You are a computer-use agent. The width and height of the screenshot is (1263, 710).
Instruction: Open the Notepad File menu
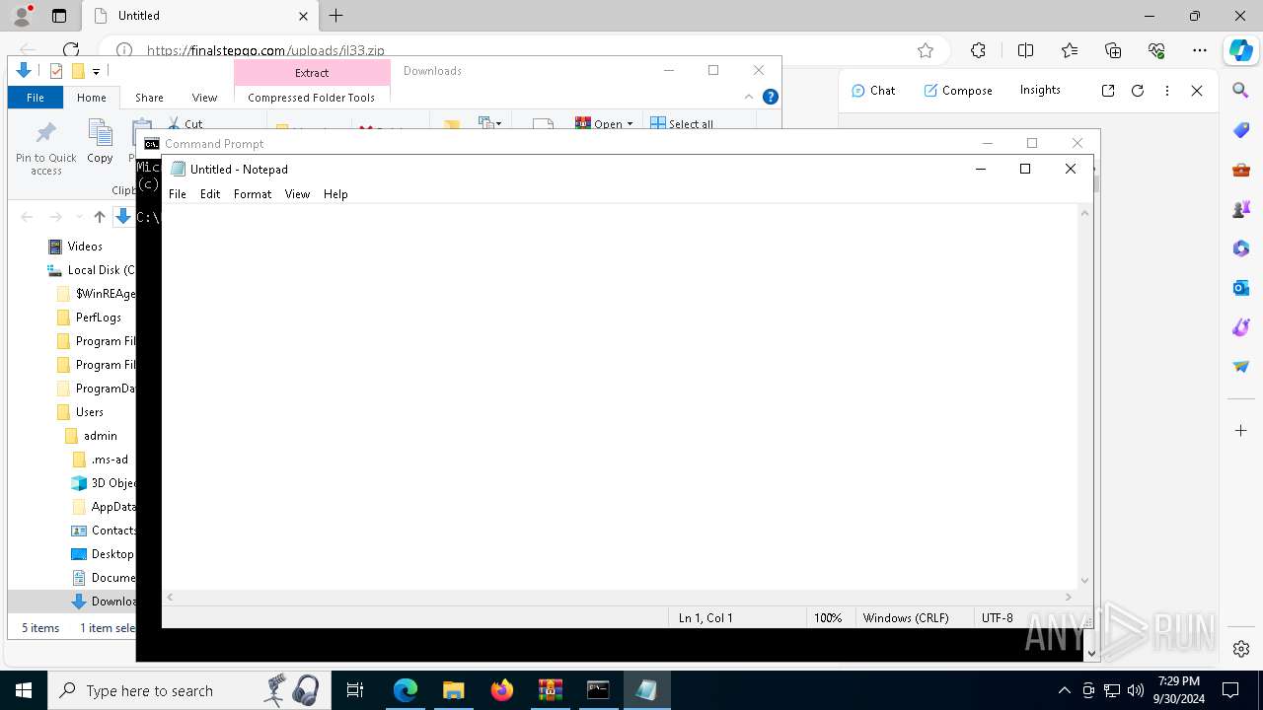tap(178, 194)
